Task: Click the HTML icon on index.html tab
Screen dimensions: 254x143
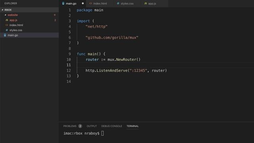Action: click(90, 4)
